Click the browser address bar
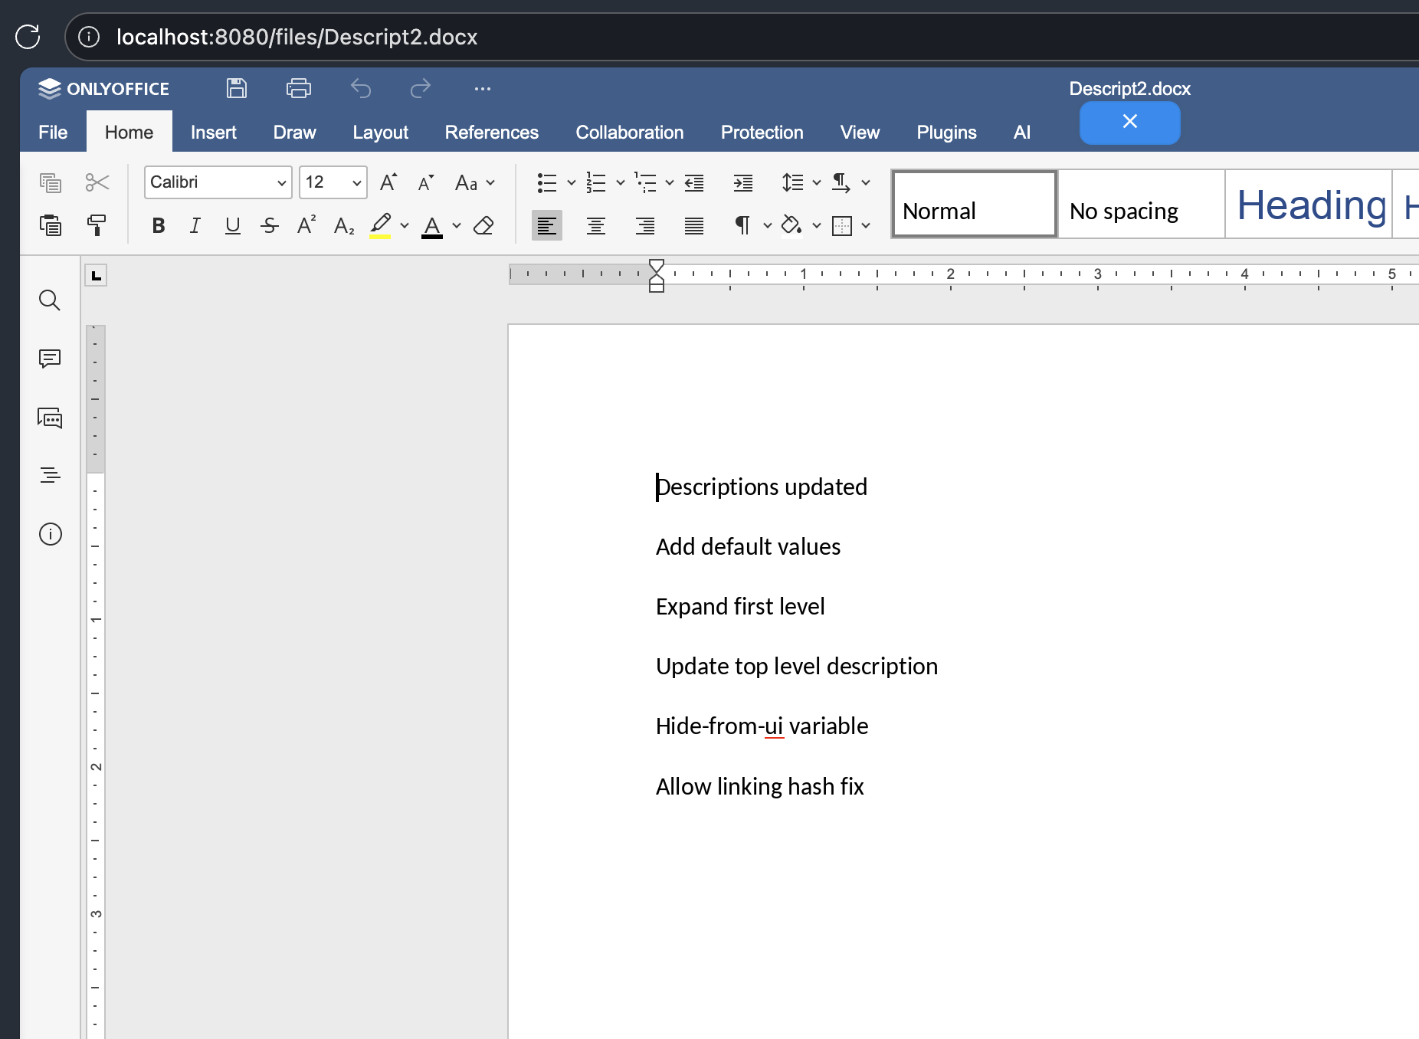 click(297, 37)
